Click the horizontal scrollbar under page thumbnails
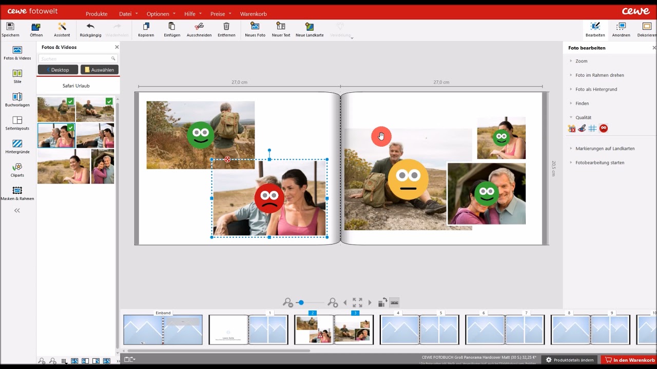The image size is (657, 369). click(219, 351)
